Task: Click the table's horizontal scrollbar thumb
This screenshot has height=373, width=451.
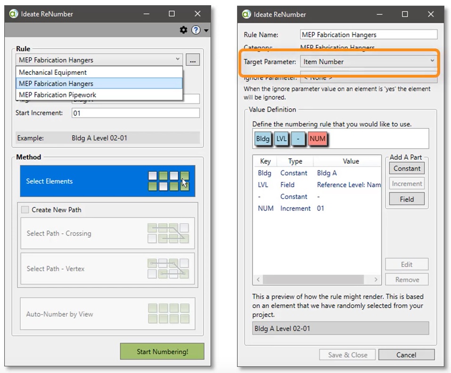Action: pos(313,279)
